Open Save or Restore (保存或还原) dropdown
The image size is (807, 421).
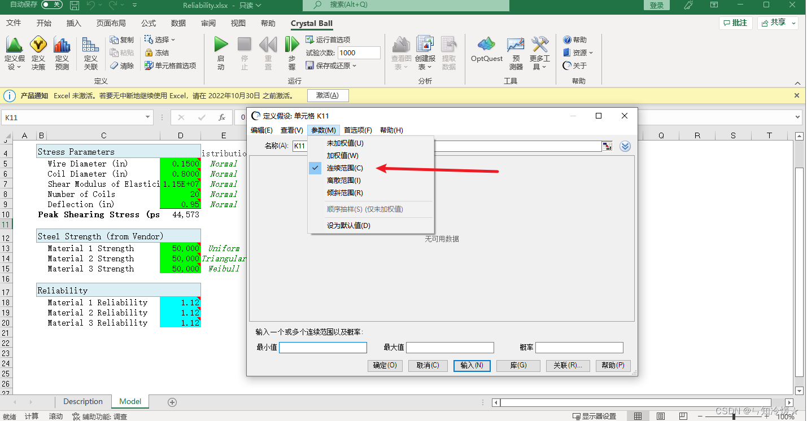331,65
